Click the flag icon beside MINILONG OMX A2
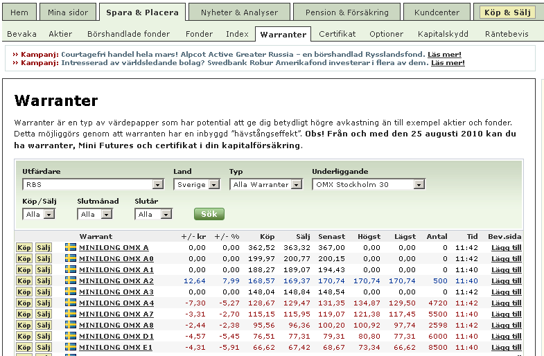This screenshot has width=544, height=356. click(71, 281)
